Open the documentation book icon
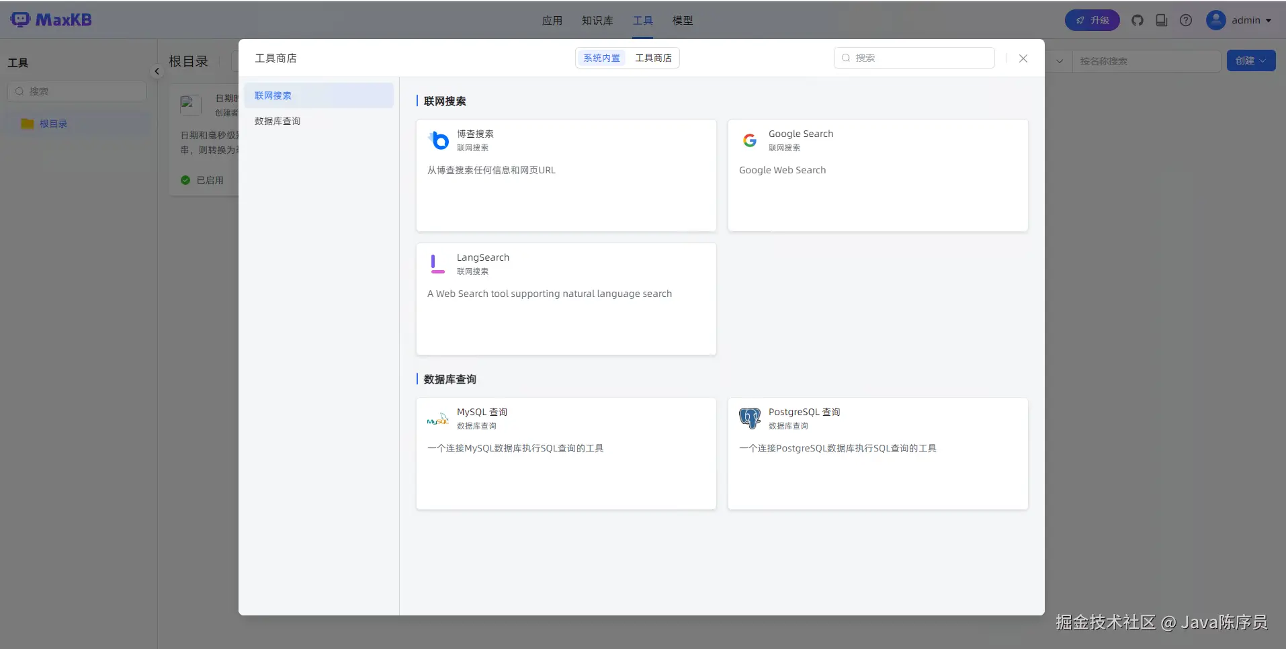 pyautogui.click(x=1162, y=20)
